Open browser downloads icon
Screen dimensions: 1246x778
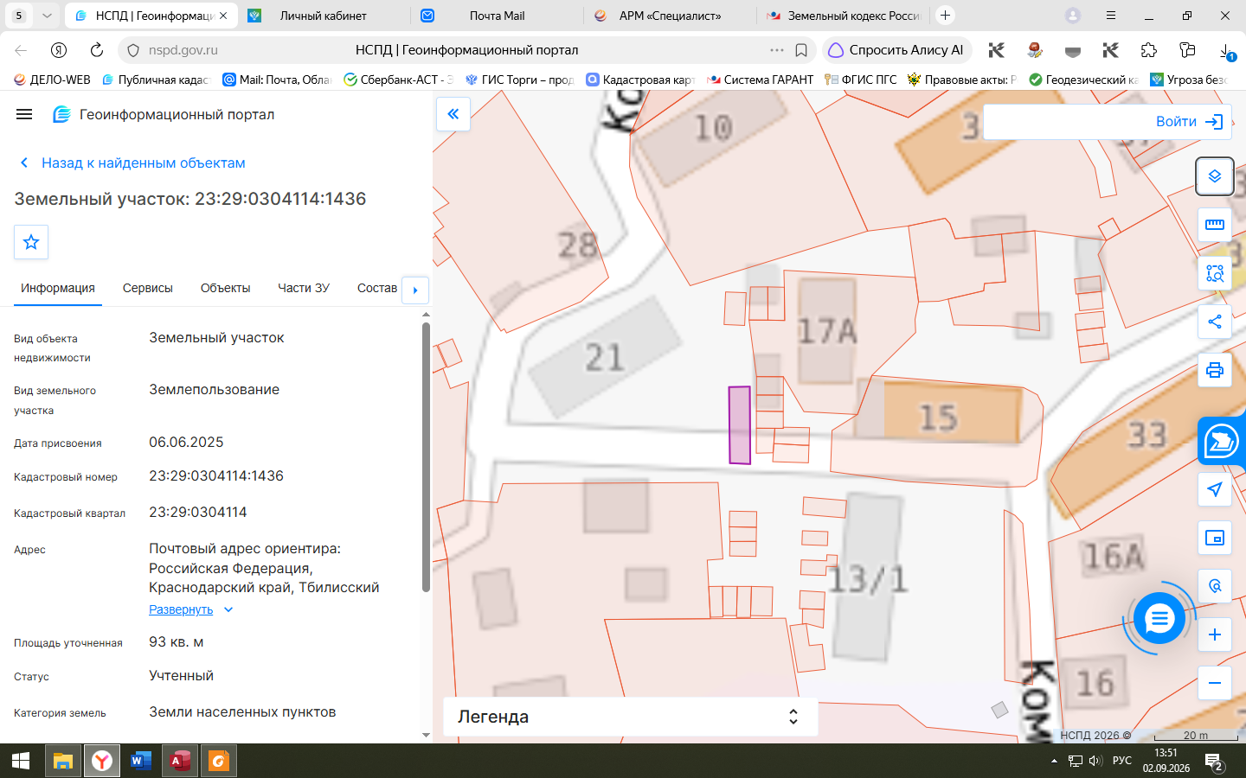(x=1227, y=52)
